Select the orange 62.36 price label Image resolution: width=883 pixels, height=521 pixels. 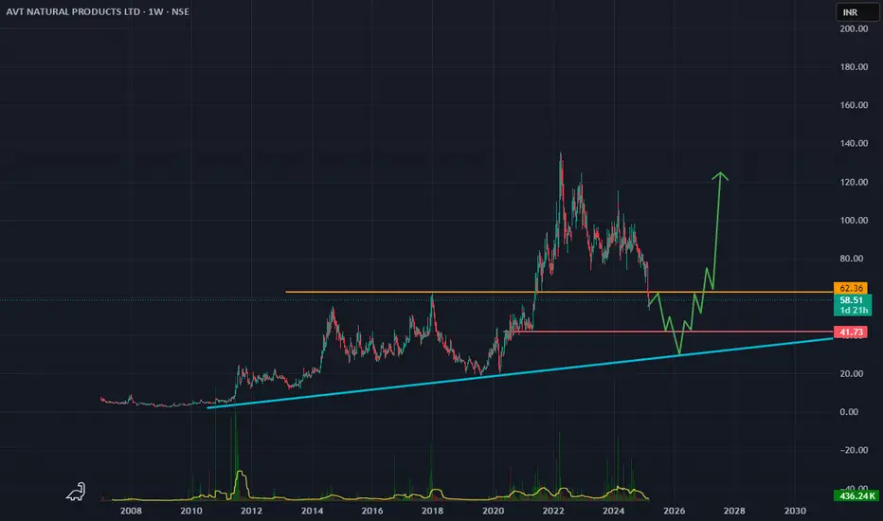[x=851, y=288]
